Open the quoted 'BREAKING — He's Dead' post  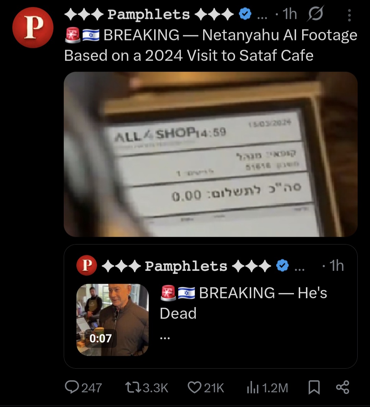click(x=211, y=306)
